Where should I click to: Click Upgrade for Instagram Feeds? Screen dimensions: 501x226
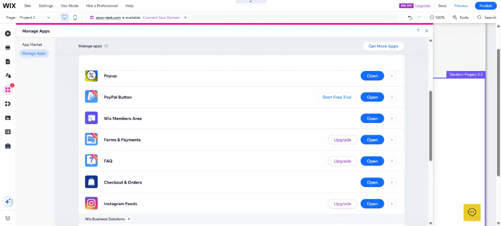(343, 204)
